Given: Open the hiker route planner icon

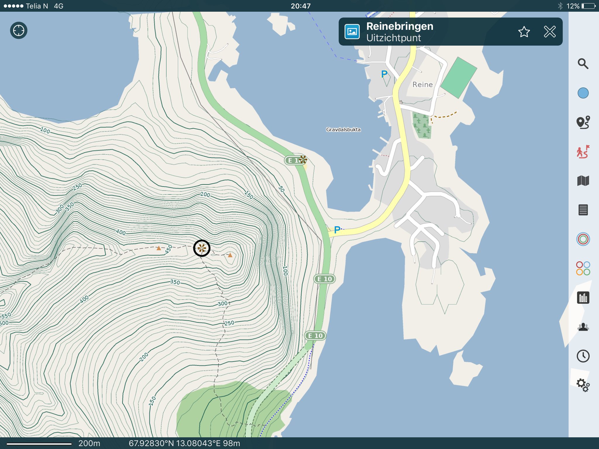Looking at the screenshot, I should point(583,151).
